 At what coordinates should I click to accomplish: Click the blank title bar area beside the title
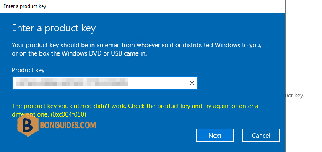coord(164,6)
